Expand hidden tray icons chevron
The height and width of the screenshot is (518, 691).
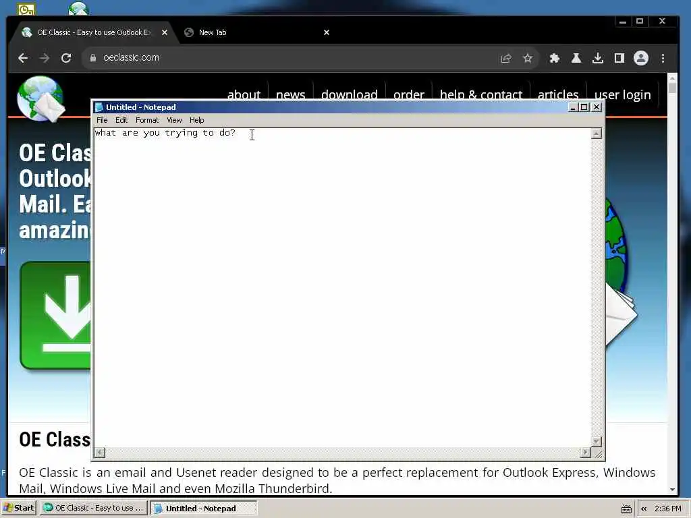[x=644, y=509]
